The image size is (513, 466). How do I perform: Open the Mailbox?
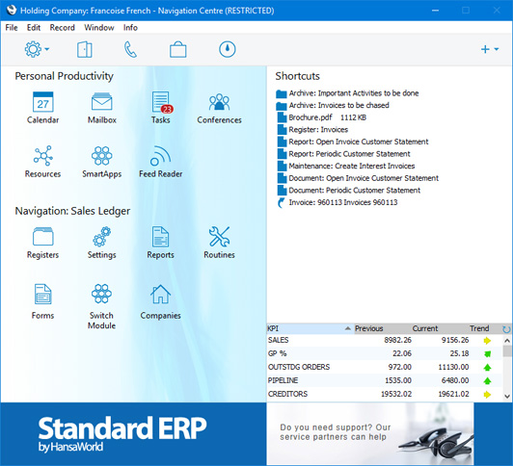pos(102,102)
